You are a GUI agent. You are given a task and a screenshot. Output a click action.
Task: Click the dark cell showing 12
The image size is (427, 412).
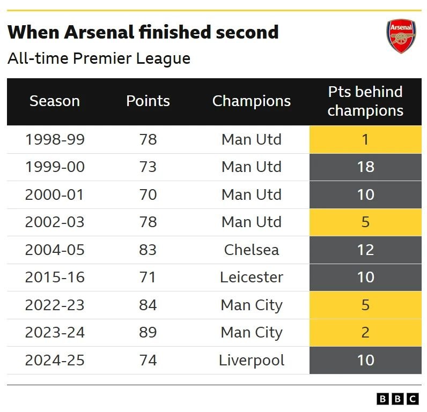(365, 250)
